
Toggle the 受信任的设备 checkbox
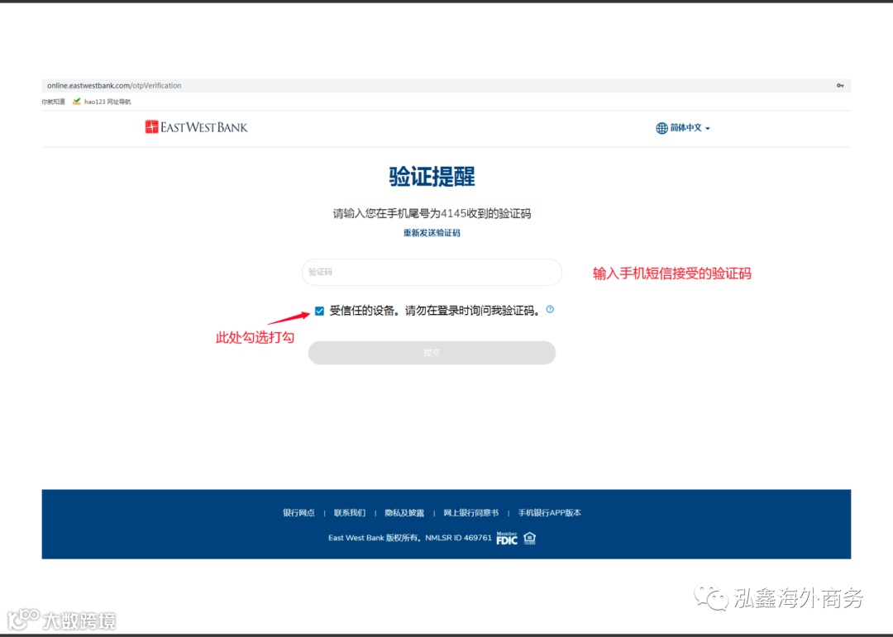coord(319,311)
